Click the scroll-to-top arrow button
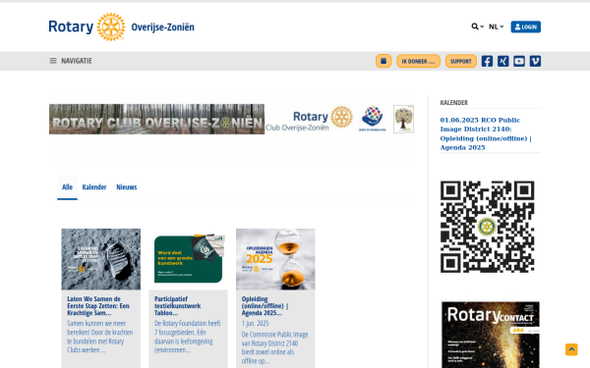 (x=571, y=349)
